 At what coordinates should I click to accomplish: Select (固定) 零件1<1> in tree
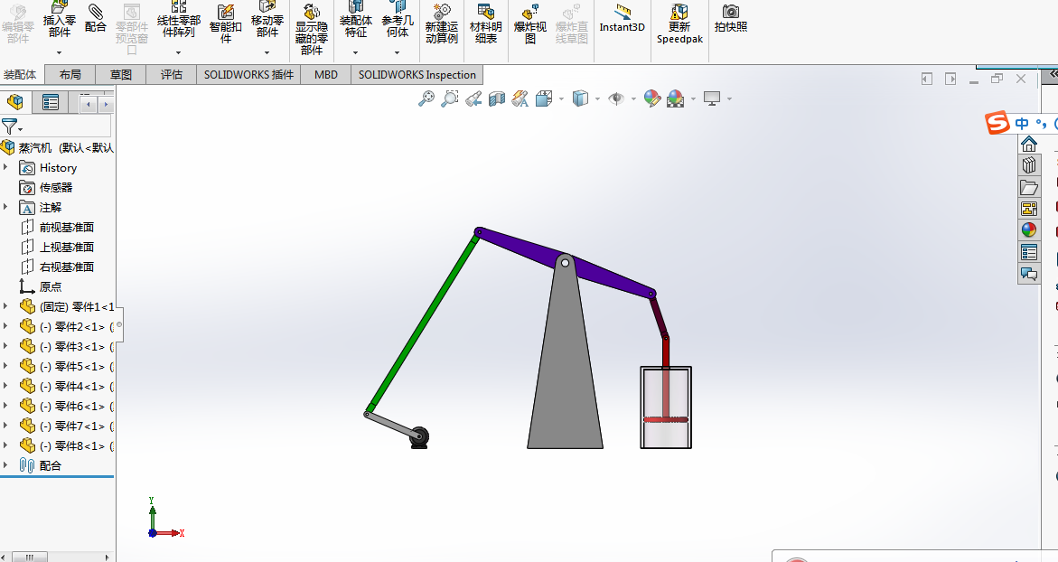(x=67, y=307)
